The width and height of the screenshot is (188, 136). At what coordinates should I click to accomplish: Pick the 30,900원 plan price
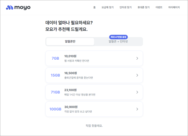click(x=70, y=107)
